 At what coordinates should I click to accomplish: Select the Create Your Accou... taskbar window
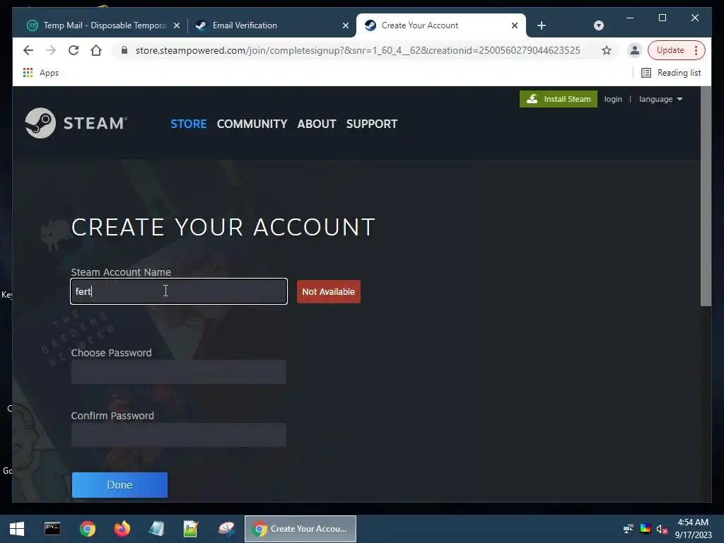pyautogui.click(x=300, y=529)
